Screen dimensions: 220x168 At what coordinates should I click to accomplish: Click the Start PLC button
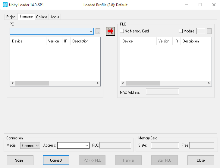pyautogui.click(x=165, y=160)
